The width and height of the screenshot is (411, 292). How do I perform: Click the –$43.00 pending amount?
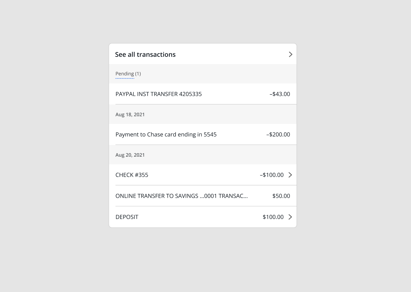[280, 94]
